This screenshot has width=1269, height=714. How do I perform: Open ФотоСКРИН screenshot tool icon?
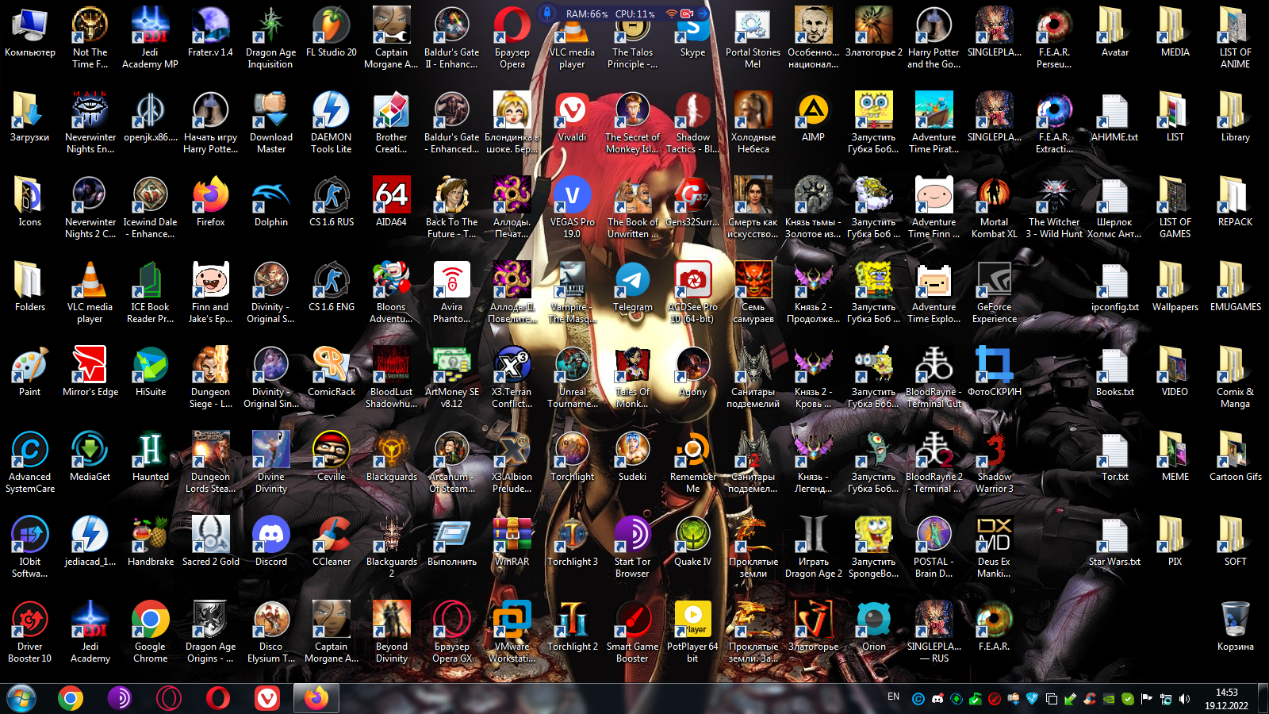pos(994,371)
